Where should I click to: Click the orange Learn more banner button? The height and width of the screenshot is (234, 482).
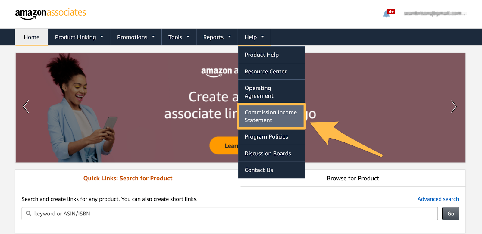[x=224, y=145]
